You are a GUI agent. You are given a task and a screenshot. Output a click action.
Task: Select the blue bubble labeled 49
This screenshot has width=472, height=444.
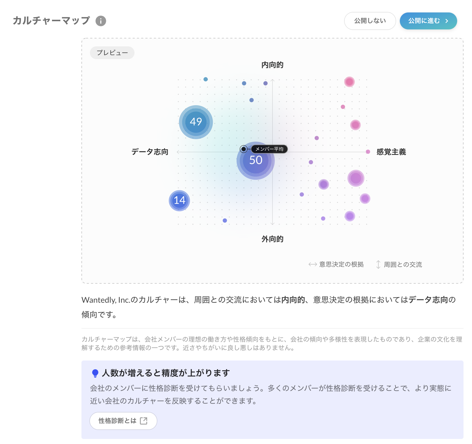(x=196, y=122)
